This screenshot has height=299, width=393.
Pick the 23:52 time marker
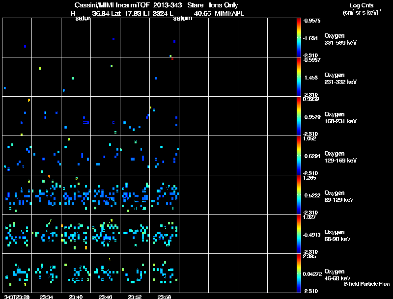tap(135, 297)
